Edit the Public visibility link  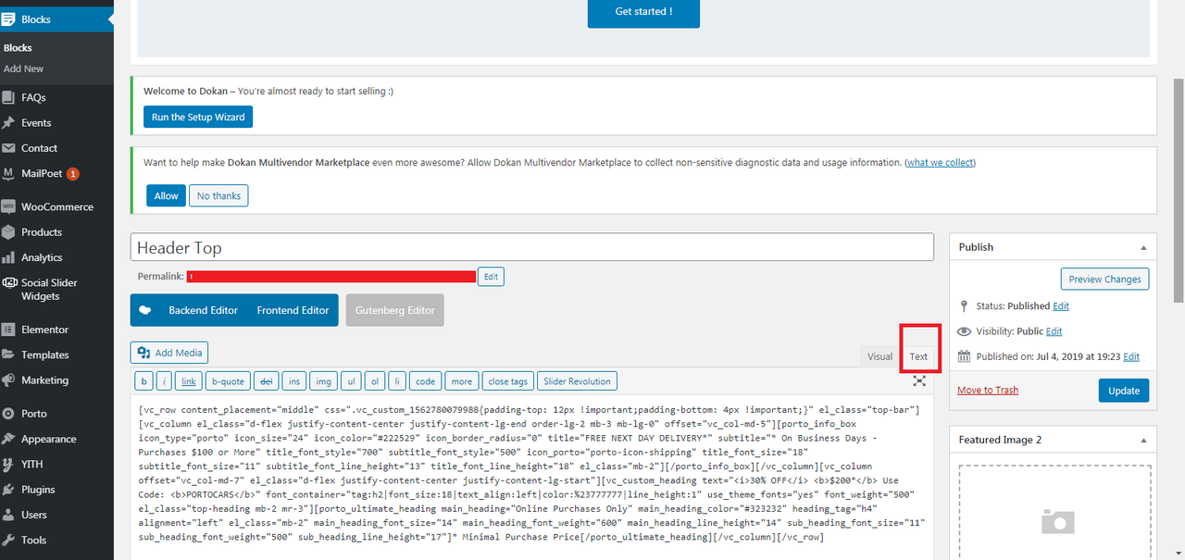coord(1054,331)
